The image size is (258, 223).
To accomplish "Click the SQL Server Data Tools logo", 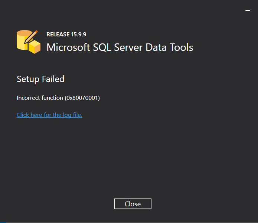I will pos(29,42).
